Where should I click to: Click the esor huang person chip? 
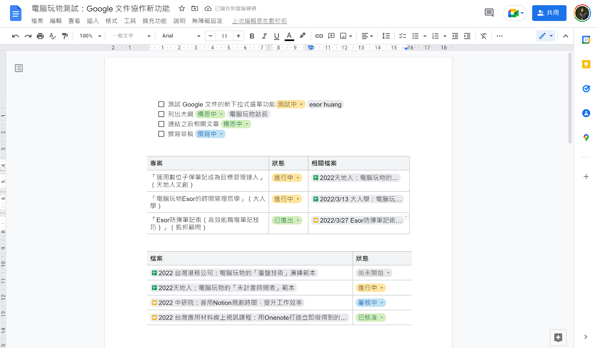(326, 104)
